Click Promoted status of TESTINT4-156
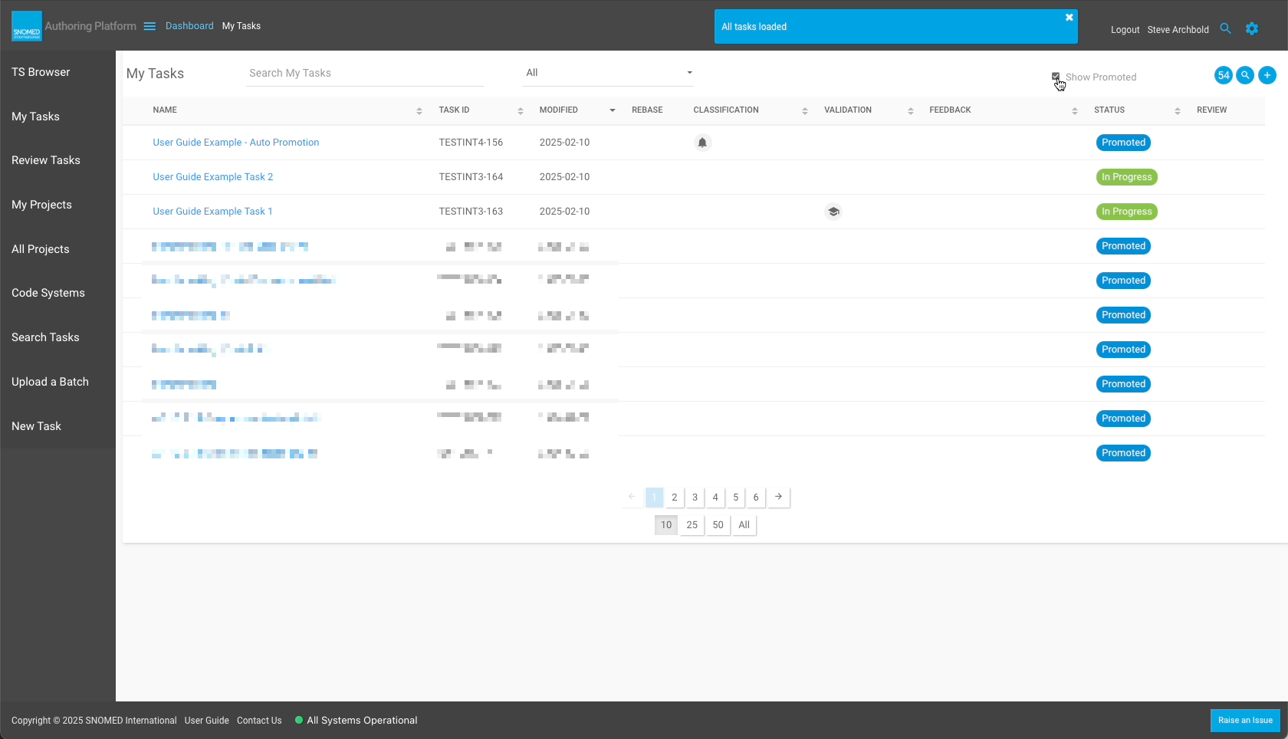This screenshot has width=1288, height=739. click(x=1123, y=143)
